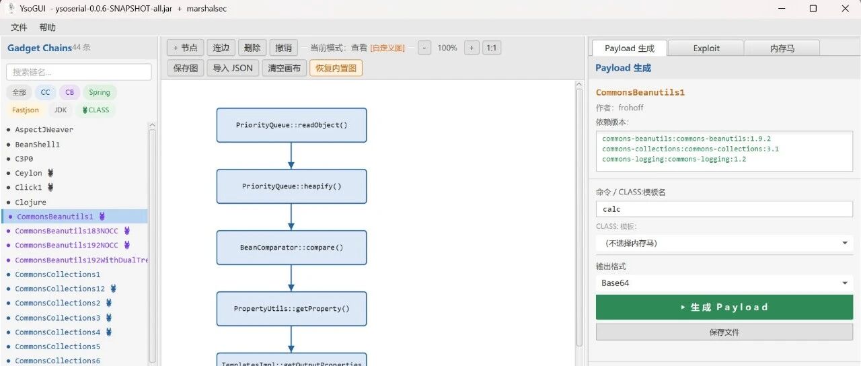Image resolution: width=861 pixels, height=366 pixels.
Task: Select the CC filter chip
Action: click(45, 92)
